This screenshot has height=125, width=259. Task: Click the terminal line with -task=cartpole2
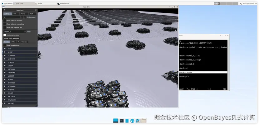pyautogui.click(x=203, y=47)
